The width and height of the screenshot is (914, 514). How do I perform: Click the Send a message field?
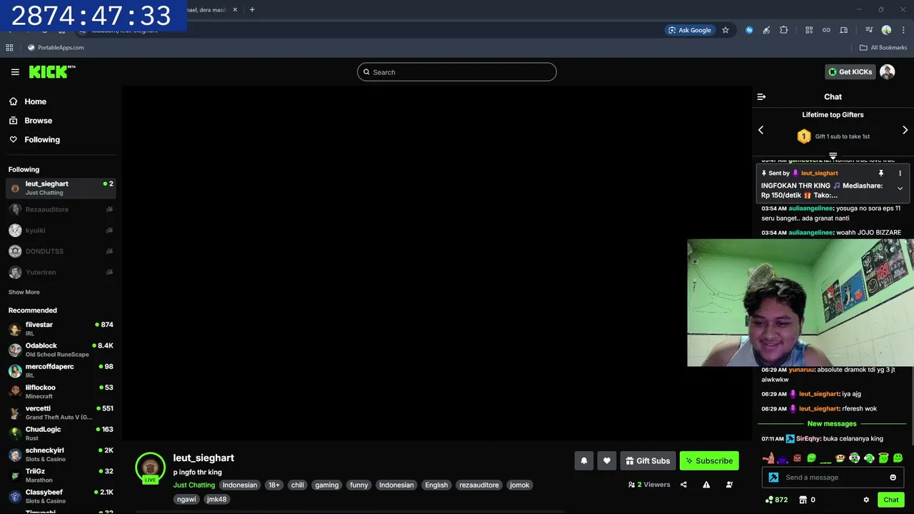click(x=833, y=478)
